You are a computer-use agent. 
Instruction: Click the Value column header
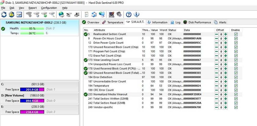[154, 30]
